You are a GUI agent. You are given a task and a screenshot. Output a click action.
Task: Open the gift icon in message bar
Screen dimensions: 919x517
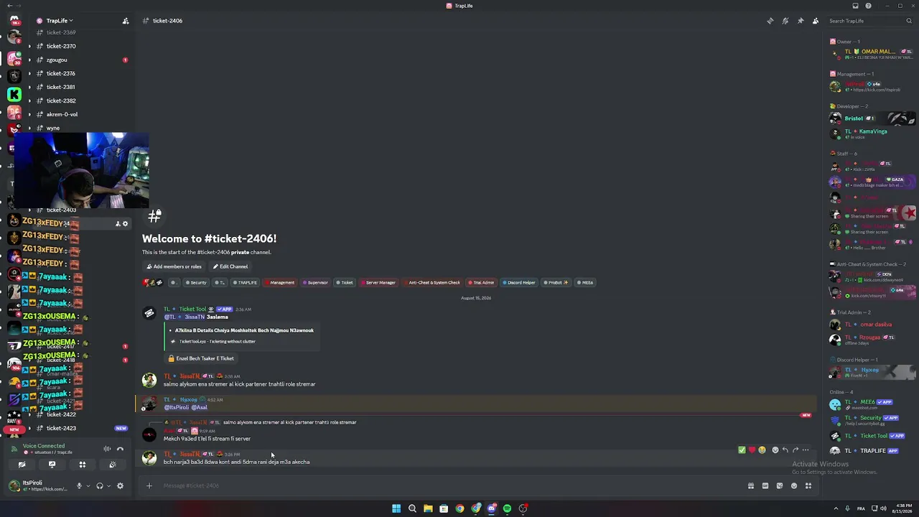point(751,485)
